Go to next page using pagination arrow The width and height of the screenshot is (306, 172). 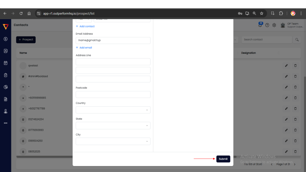click(295, 164)
